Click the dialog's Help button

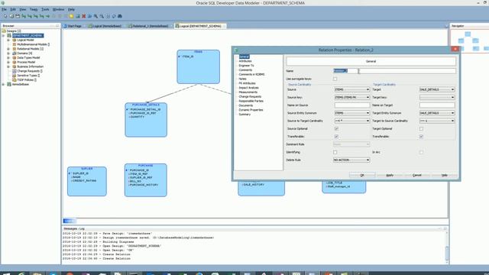[x=445, y=175]
